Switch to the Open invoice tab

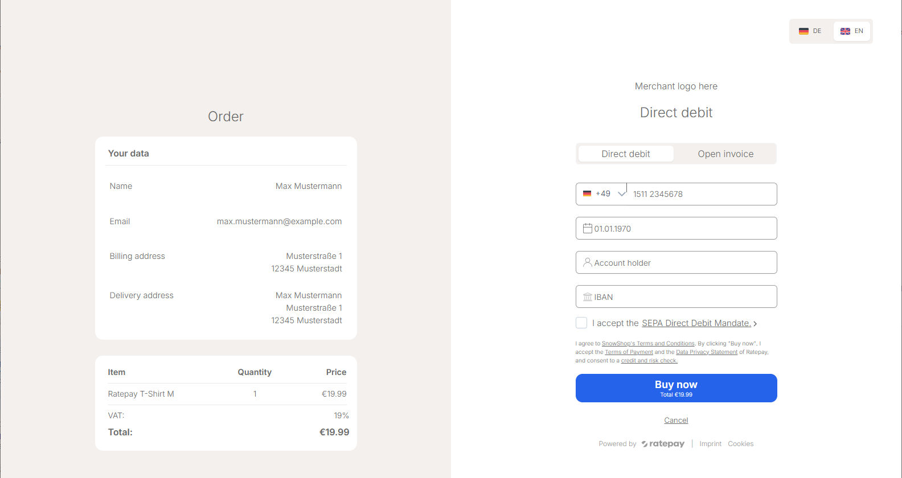725,154
